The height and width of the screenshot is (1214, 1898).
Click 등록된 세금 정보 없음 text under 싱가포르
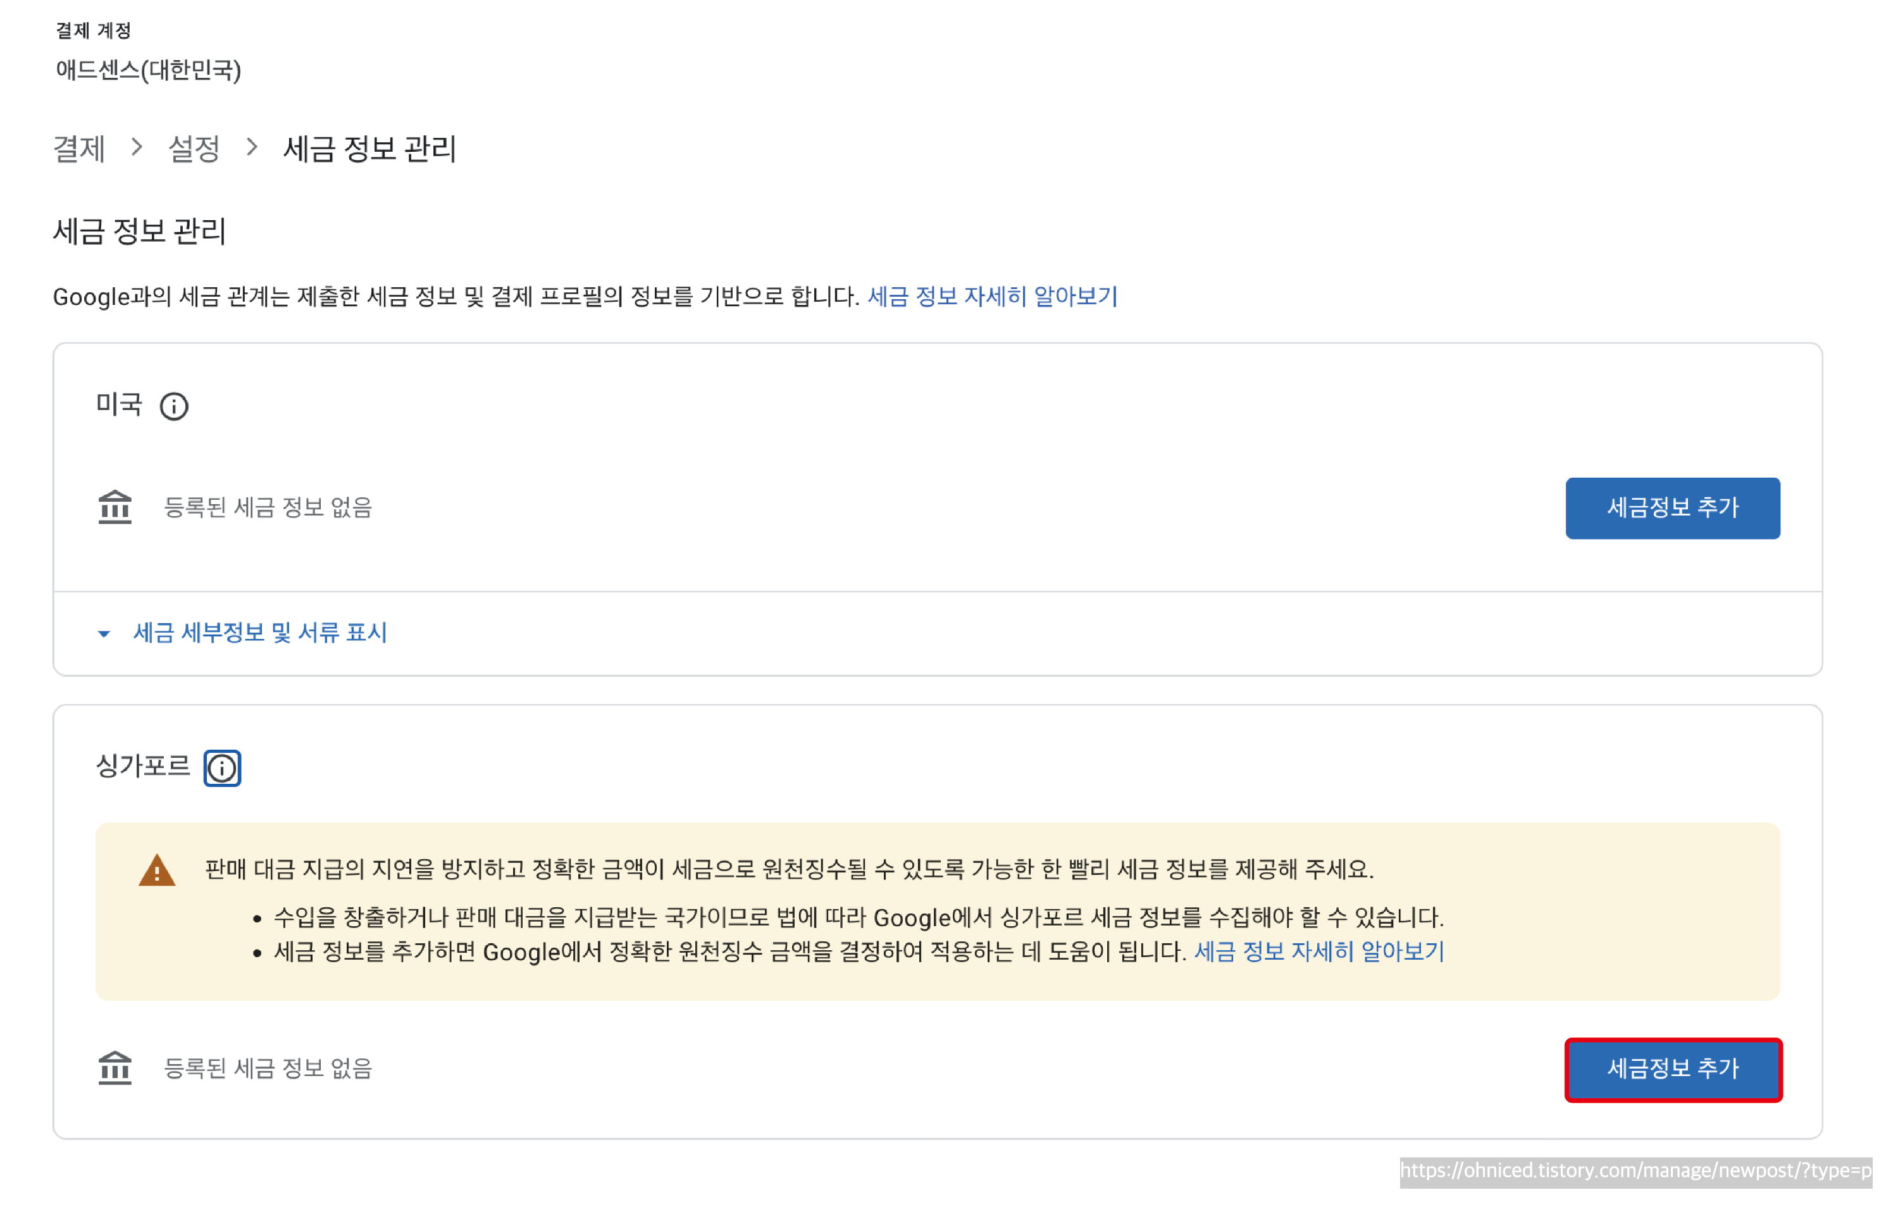268,1068
